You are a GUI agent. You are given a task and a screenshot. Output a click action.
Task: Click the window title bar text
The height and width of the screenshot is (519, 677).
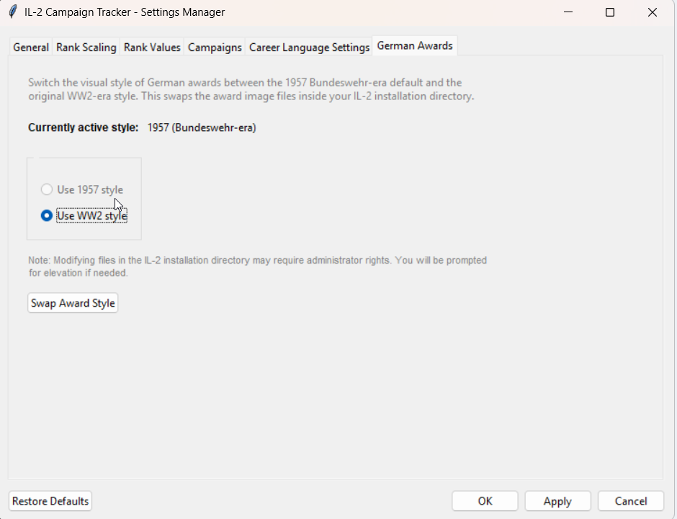tap(125, 12)
